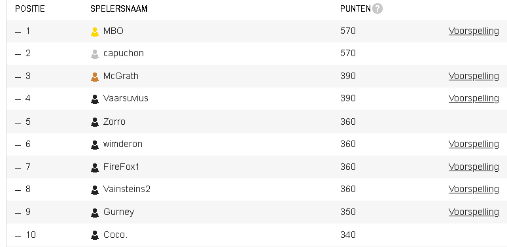Click capuchon's silver player icon

94,54
